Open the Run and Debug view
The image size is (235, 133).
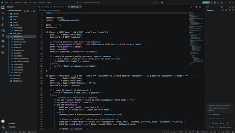3,25
